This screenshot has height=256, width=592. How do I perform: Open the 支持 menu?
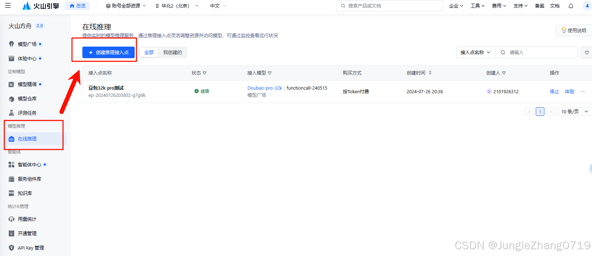click(x=520, y=6)
